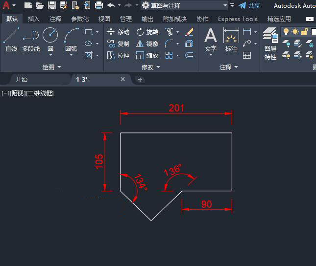Activate the Scale (缩放) command

pos(147,55)
